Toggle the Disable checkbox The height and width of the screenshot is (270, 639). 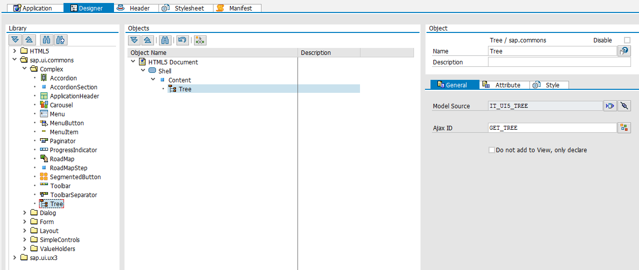(x=627, y=40)
